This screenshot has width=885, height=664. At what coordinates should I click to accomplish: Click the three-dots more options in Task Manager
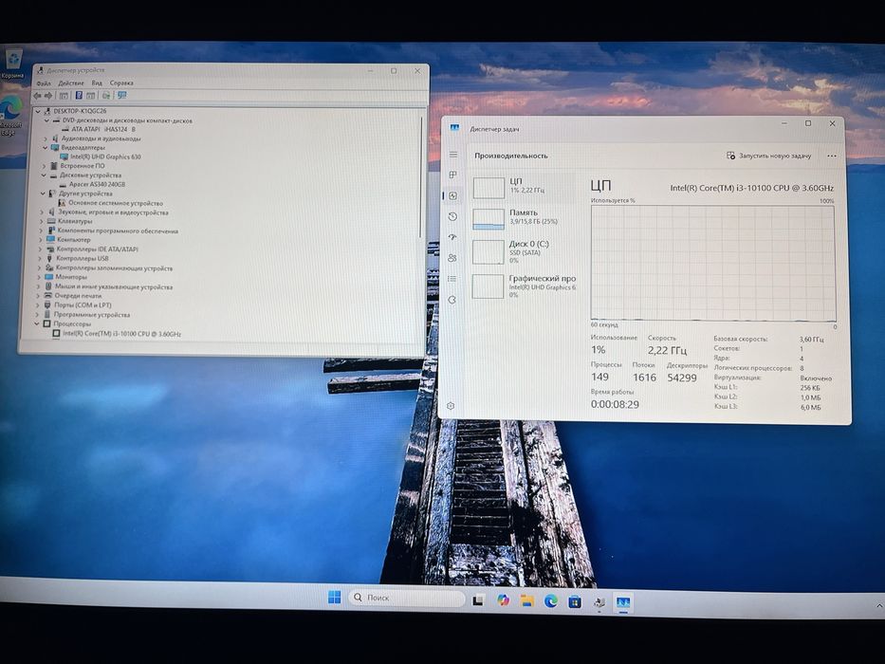click(x=831, y=156)
